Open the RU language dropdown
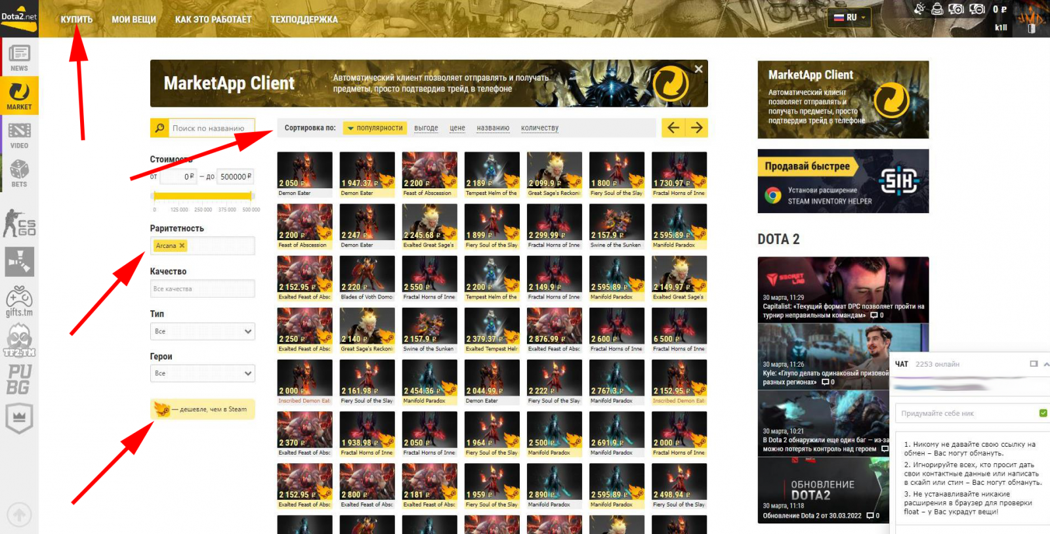This screenshot has width=1050, height=534. click(850, 18)
